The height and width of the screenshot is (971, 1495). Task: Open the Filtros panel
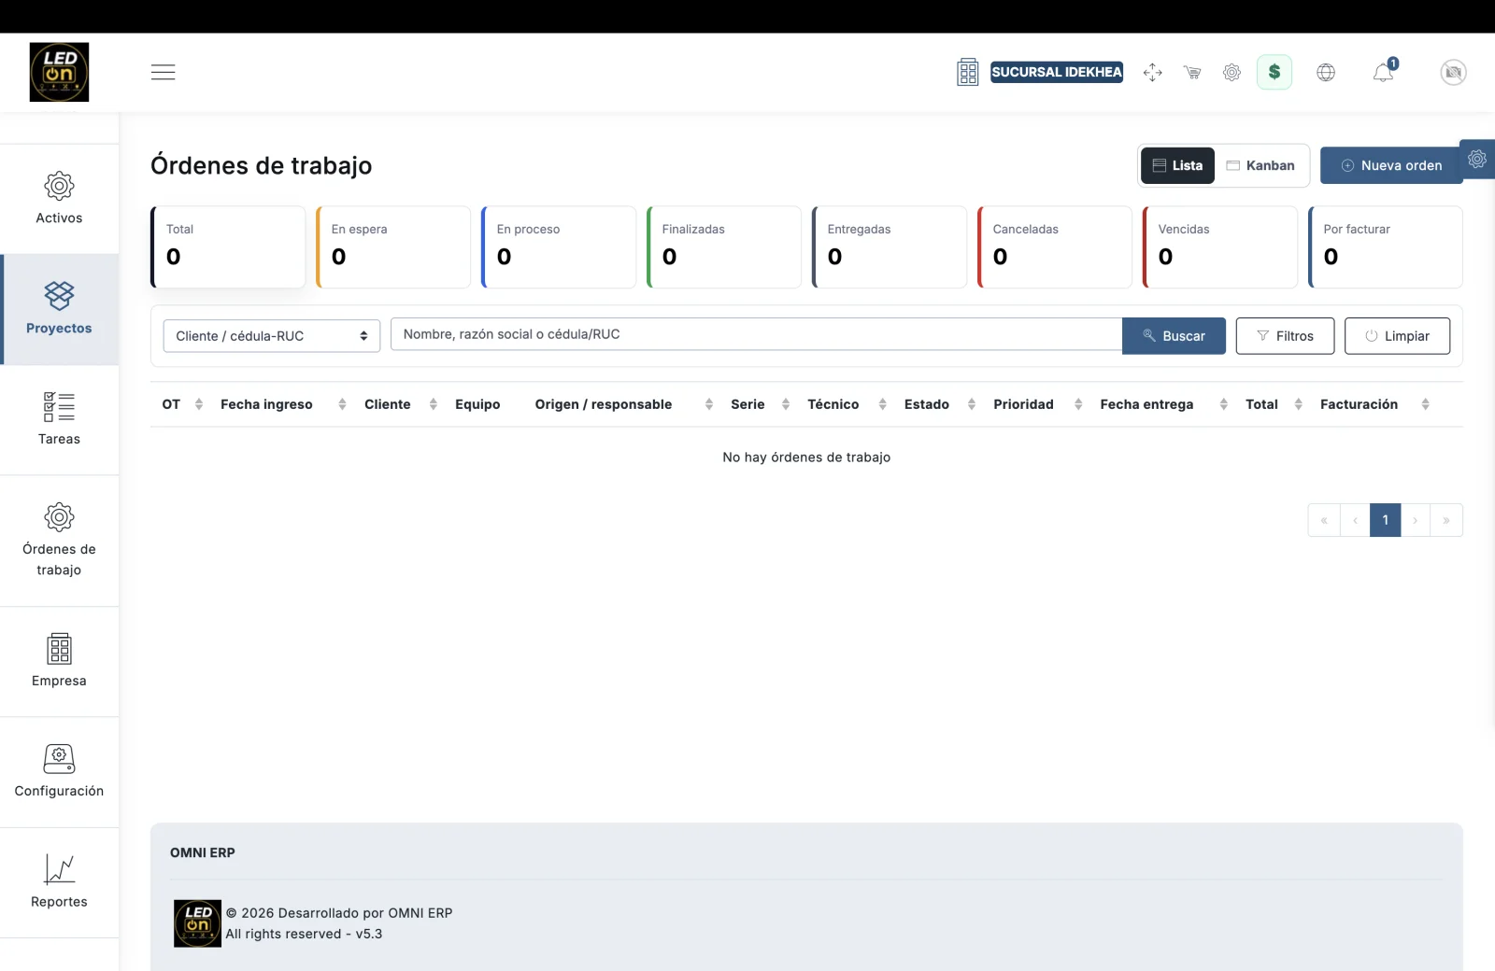click(1285, 336)
